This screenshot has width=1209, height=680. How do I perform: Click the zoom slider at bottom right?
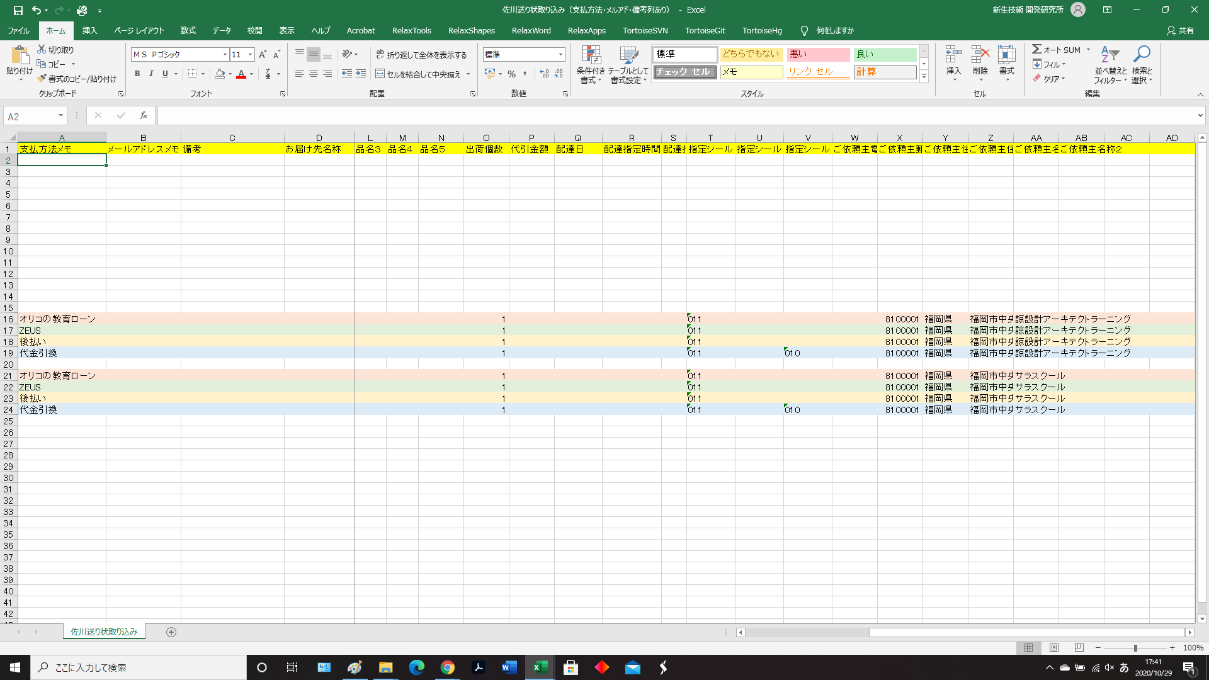click(1135, 648)
